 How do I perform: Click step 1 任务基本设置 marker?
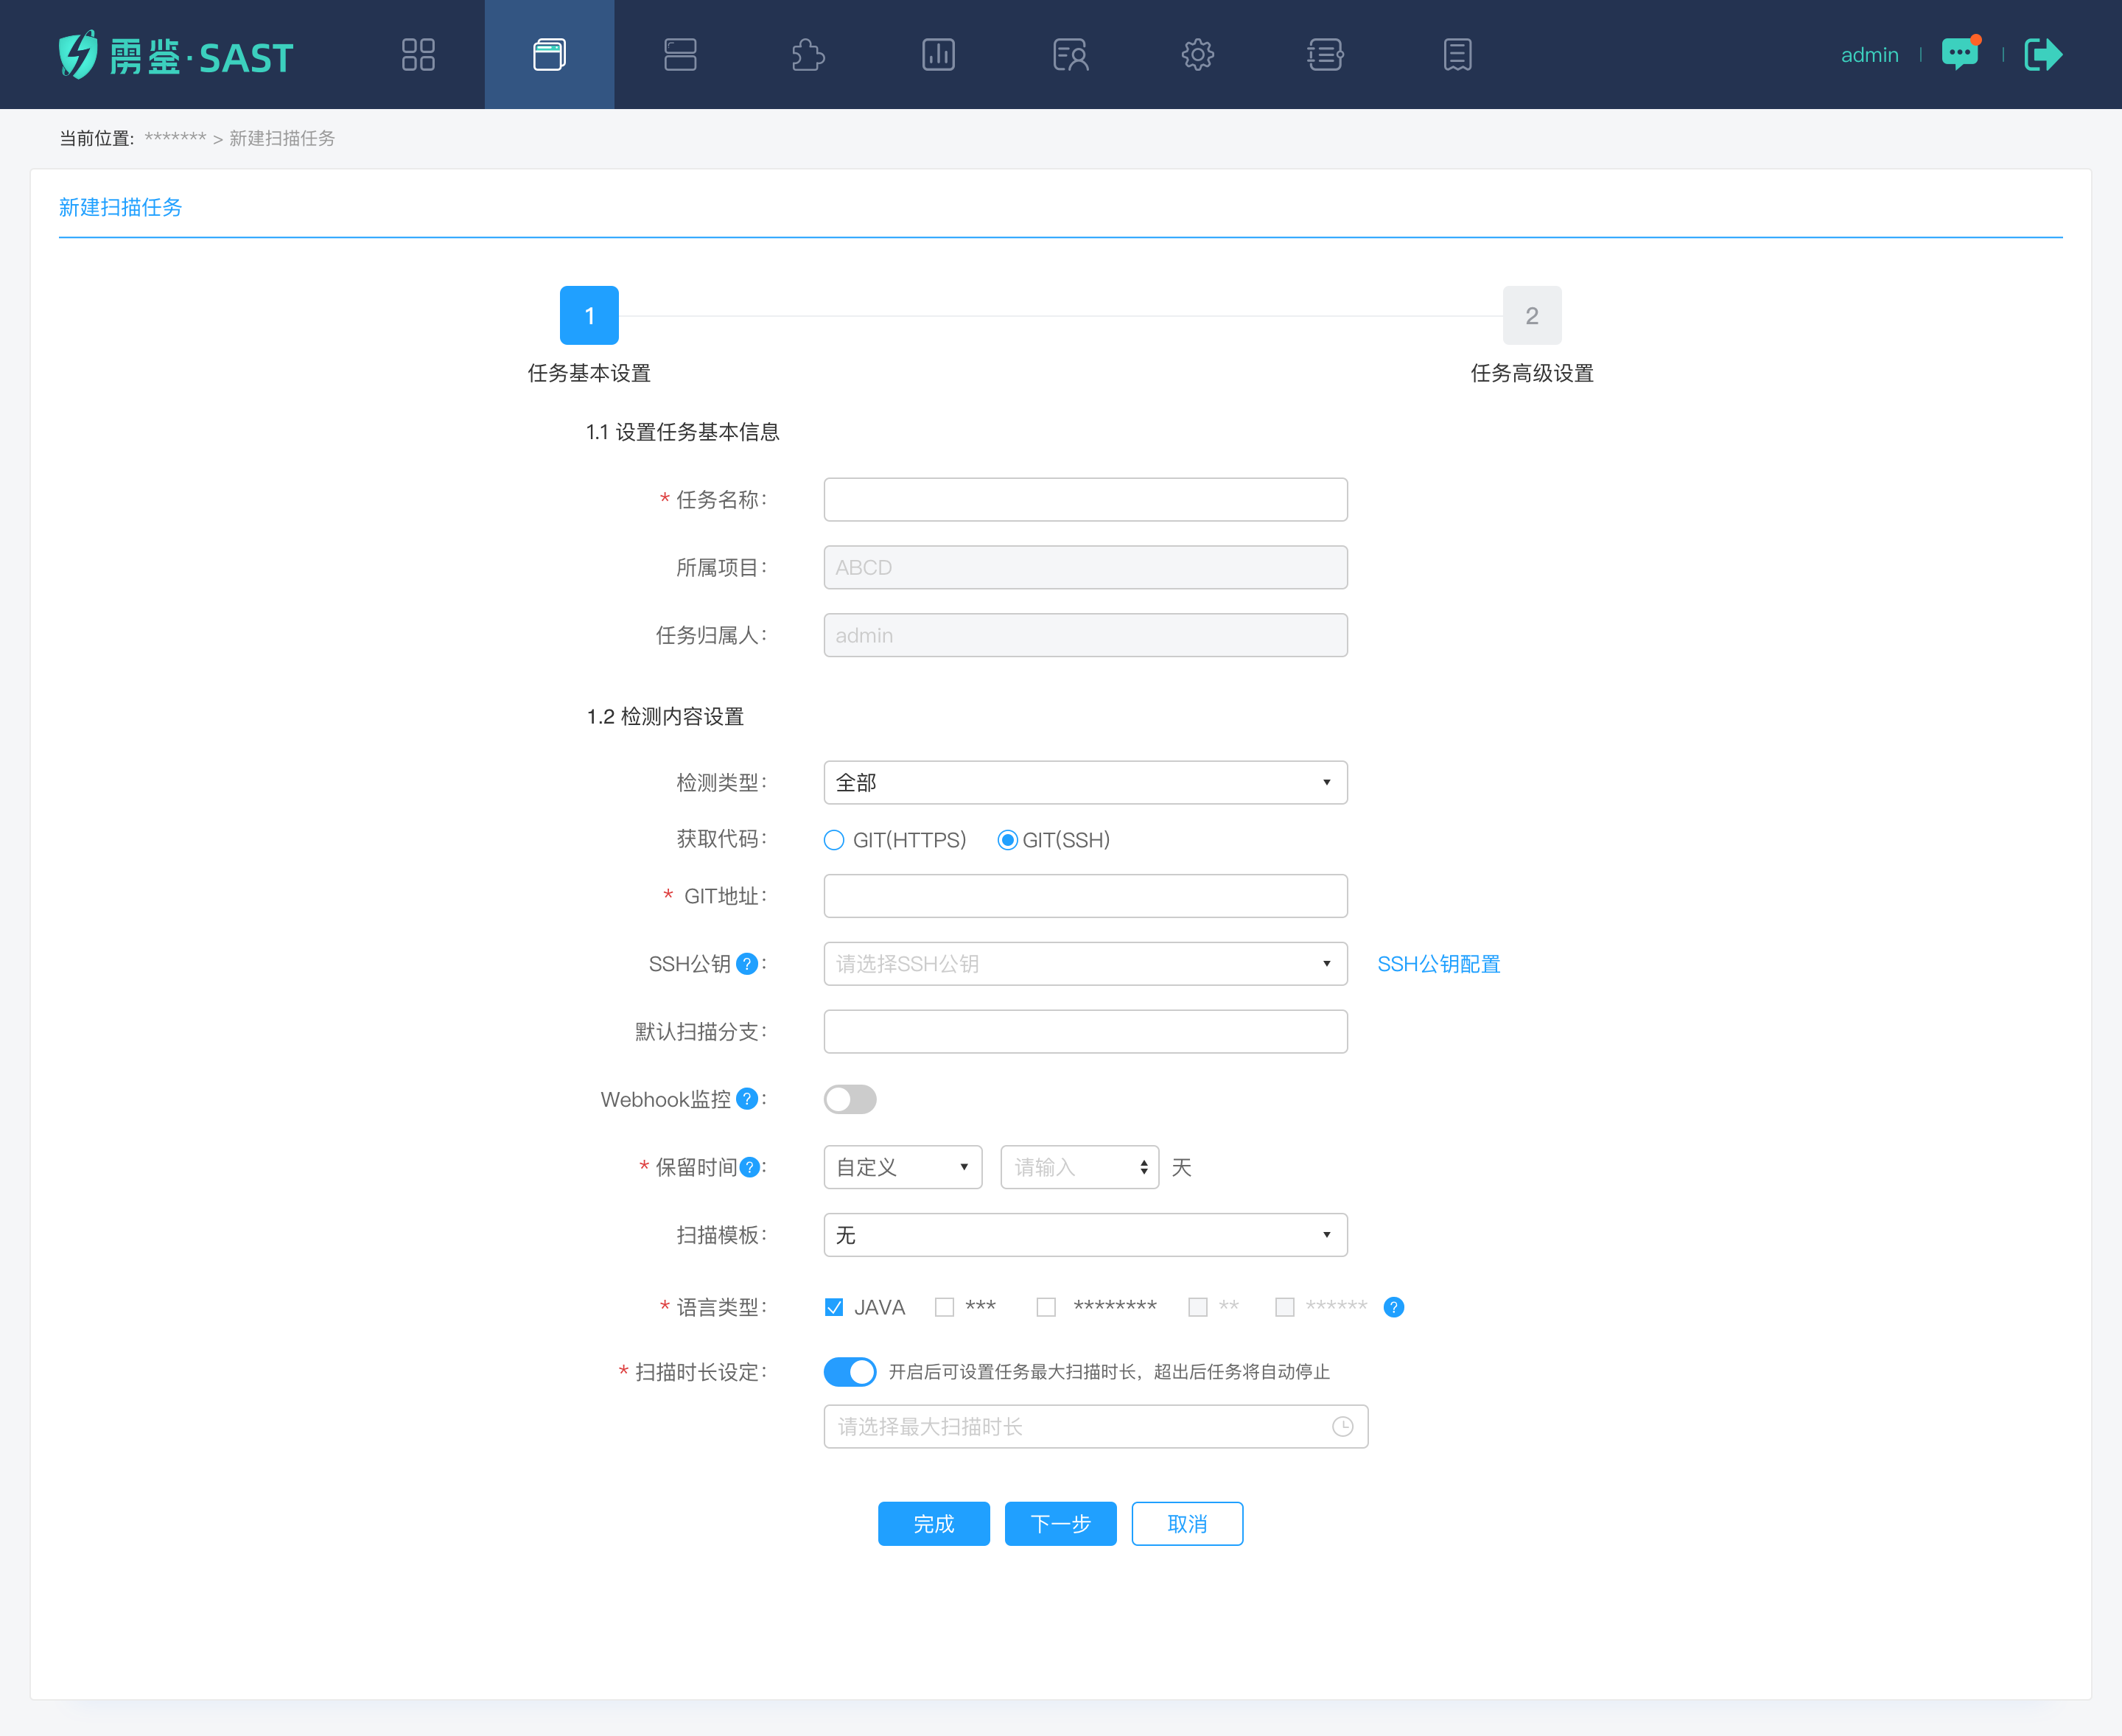(x=589, y=316)
